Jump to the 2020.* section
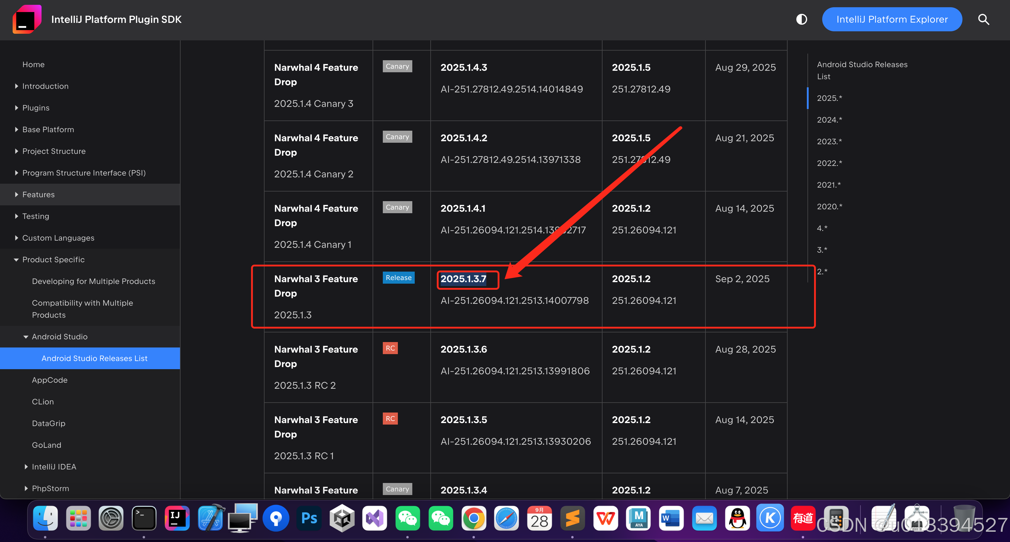 [x=829, y=206]
